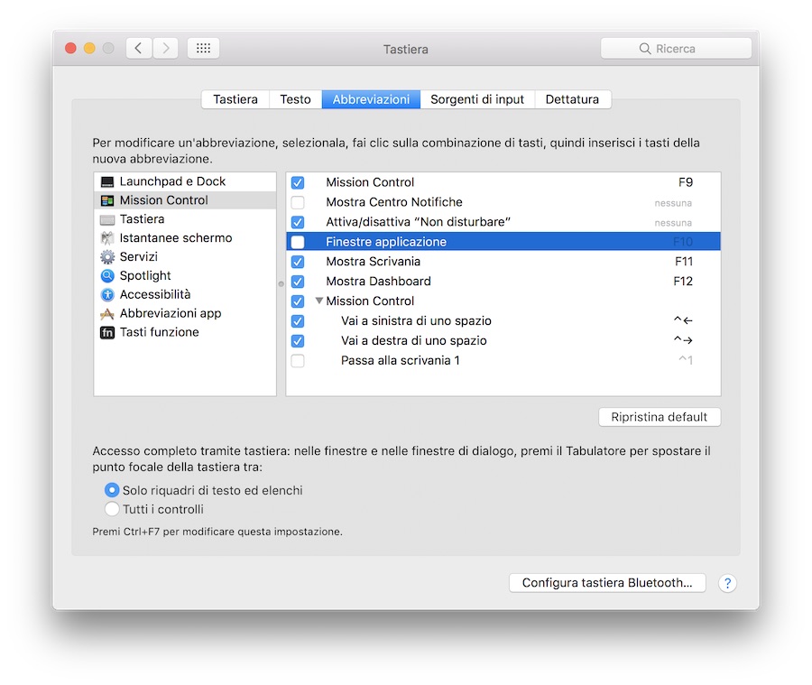Go back with the left chevron button
Screen dimensions: 812x685
pos(139,48)
